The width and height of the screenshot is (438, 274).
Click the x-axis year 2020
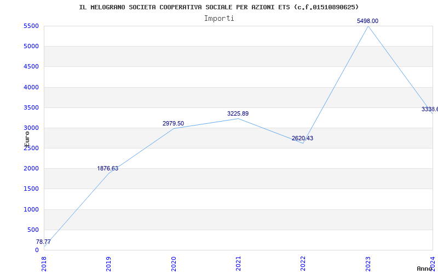174,264
